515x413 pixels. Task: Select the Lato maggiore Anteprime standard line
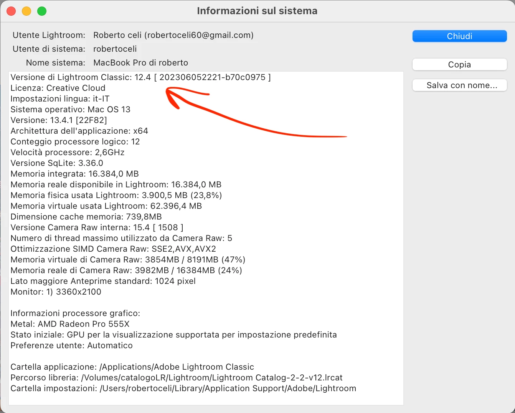(103, 281)
